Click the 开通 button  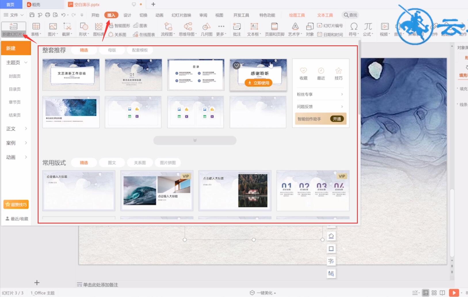coord(337,119)
